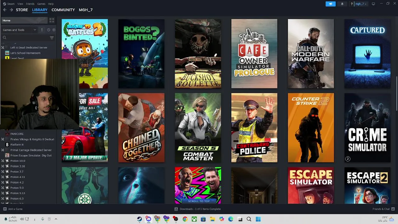Open Chained Together game cover

141,128
